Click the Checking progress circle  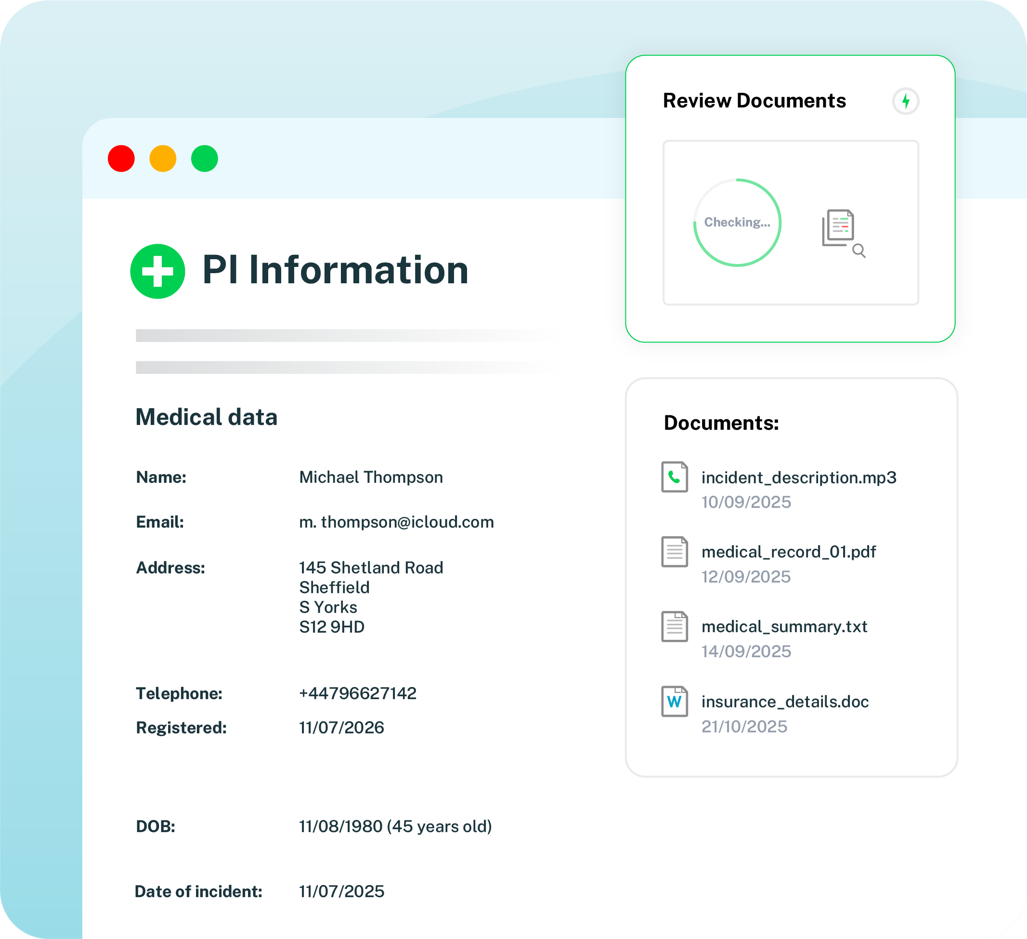[737, 222]
